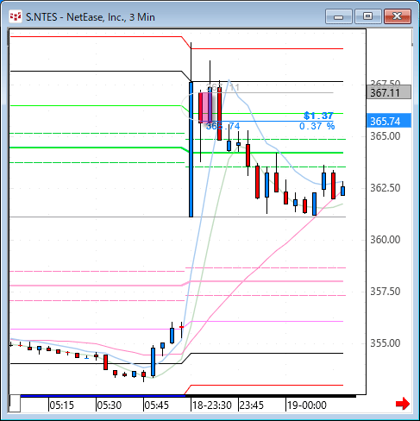Select the highlighted pink candle bar
This screenshot has width=420, height=421.
tap(204, 107)
